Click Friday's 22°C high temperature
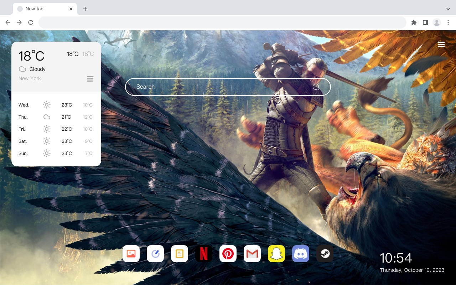The height and width of the screenshot is (285, 456). click(x=67, y=129)
